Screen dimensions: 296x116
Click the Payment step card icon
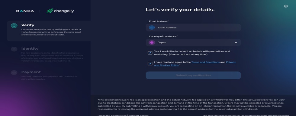(x=14, y=72)
